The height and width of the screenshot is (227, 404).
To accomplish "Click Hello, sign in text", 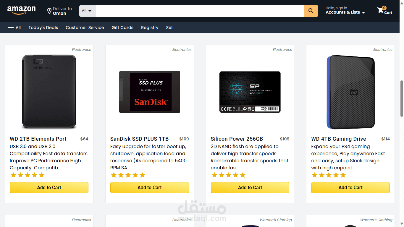I will point(336,8).
